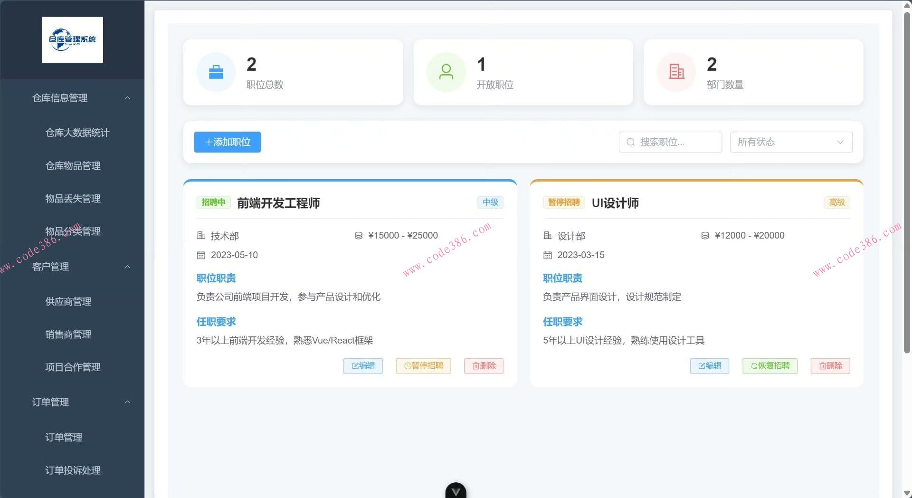Open the 所有状态 status dropdown
Viewport: 912px width, 498px height.
point(790,142)
